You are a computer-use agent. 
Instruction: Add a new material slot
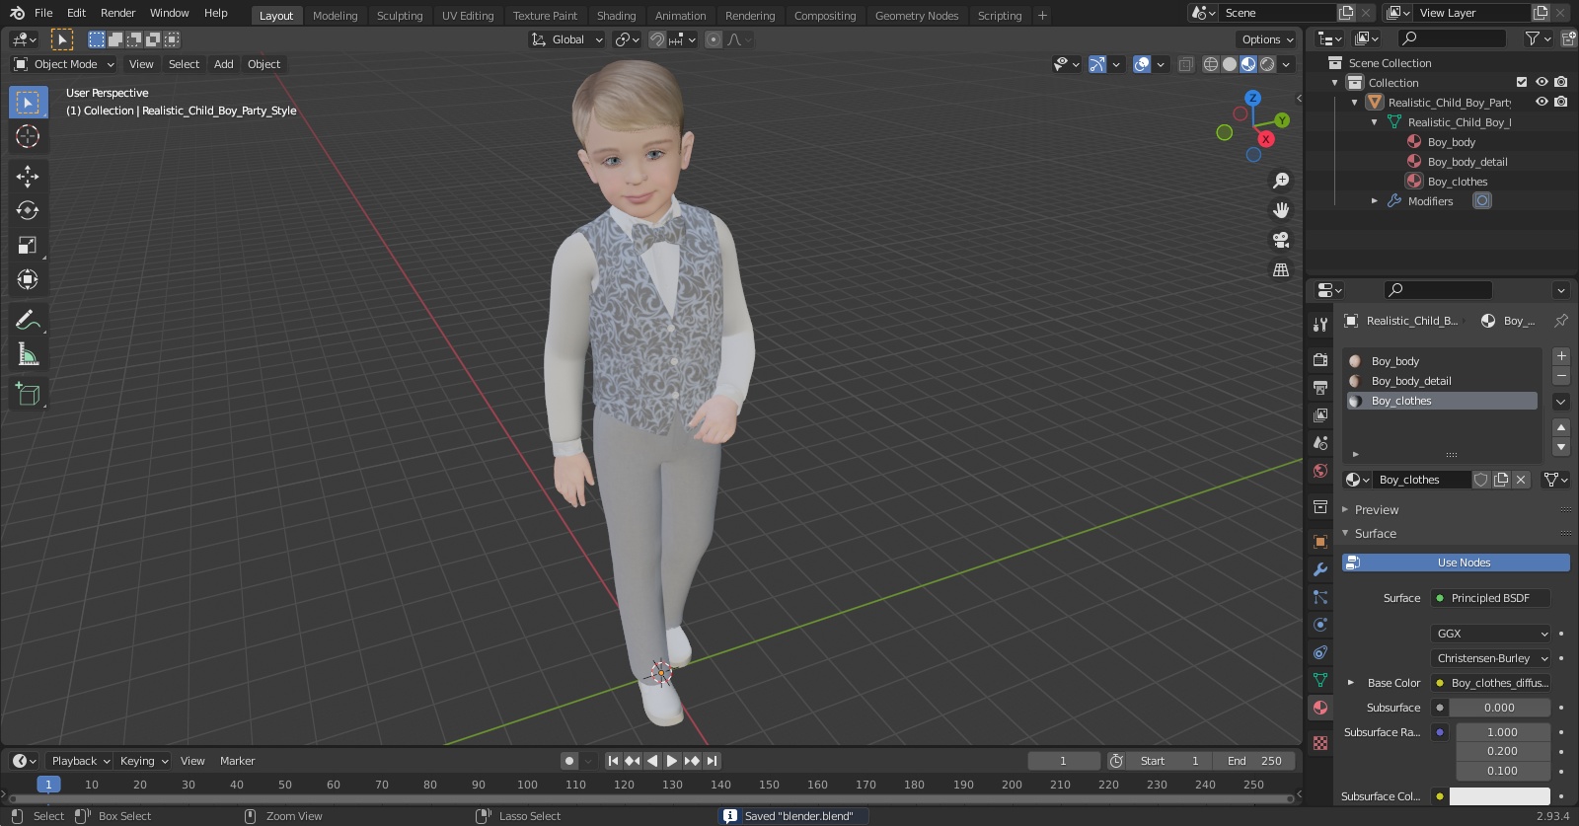coord(1561,356)
